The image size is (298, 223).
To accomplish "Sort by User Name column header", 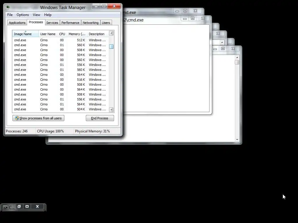I will [48, 34].
